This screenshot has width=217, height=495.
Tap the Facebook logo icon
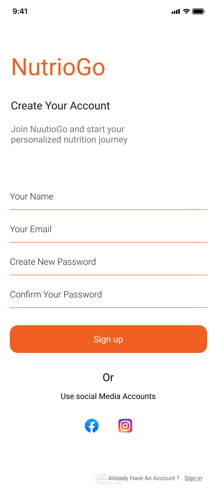92,426
